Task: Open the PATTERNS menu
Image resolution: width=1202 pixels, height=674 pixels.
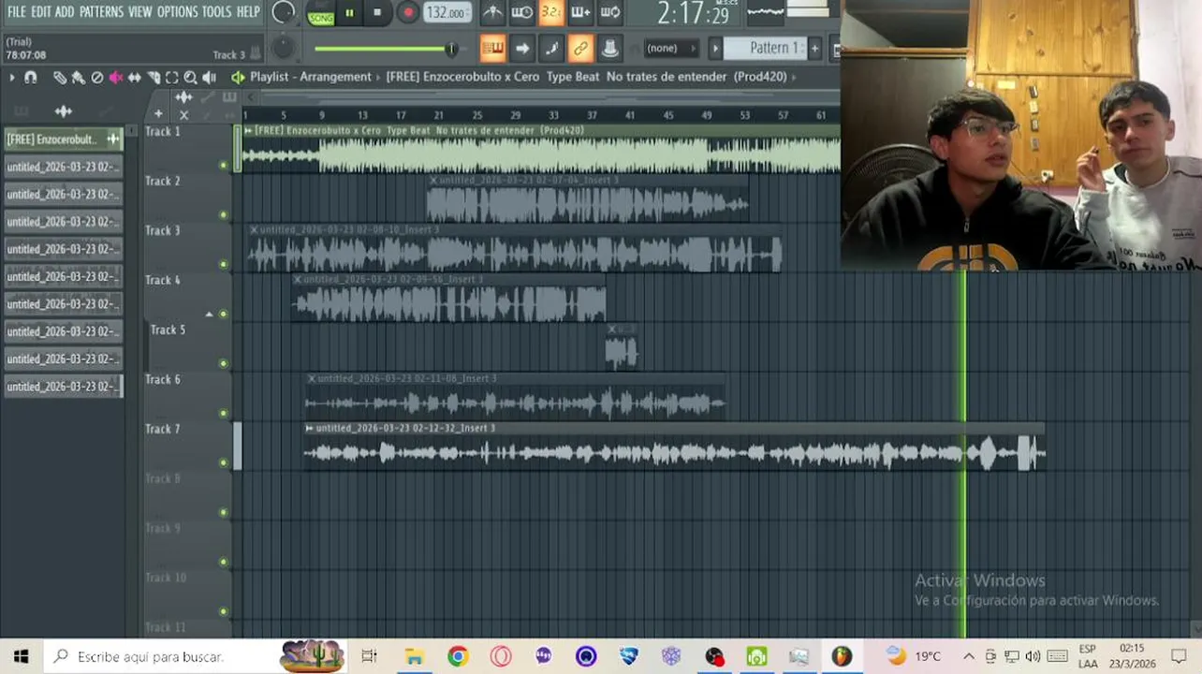Action: pyautogui.click(x=101, y=12)
